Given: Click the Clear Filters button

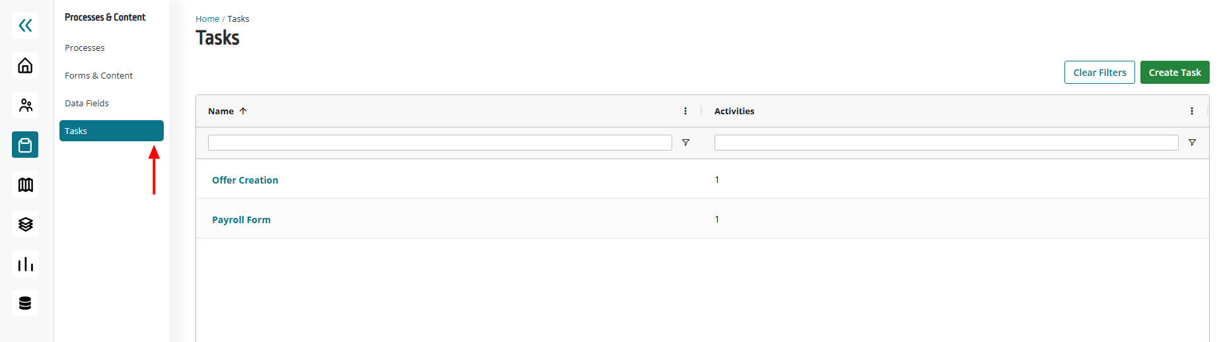Looking at the screenshot, I should tap(1099, 73).
